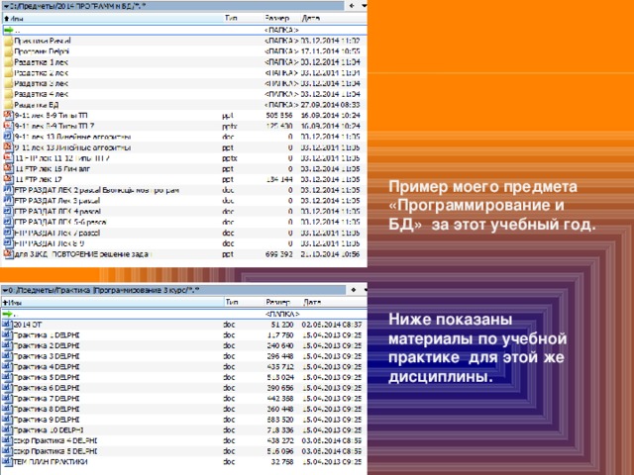Select file FTP РАЗДАТ Лек 8-9
The image size is (634, 475).
pyautogui.click(x=49, y=243)
